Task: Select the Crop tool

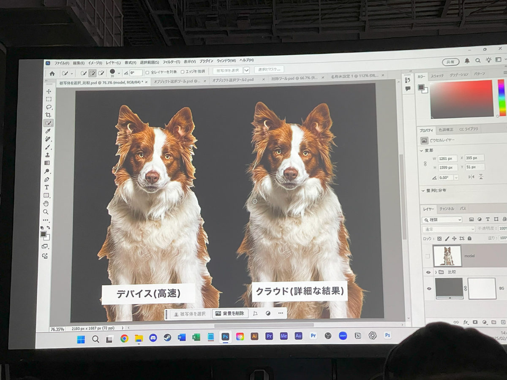Action: point(49,115)
